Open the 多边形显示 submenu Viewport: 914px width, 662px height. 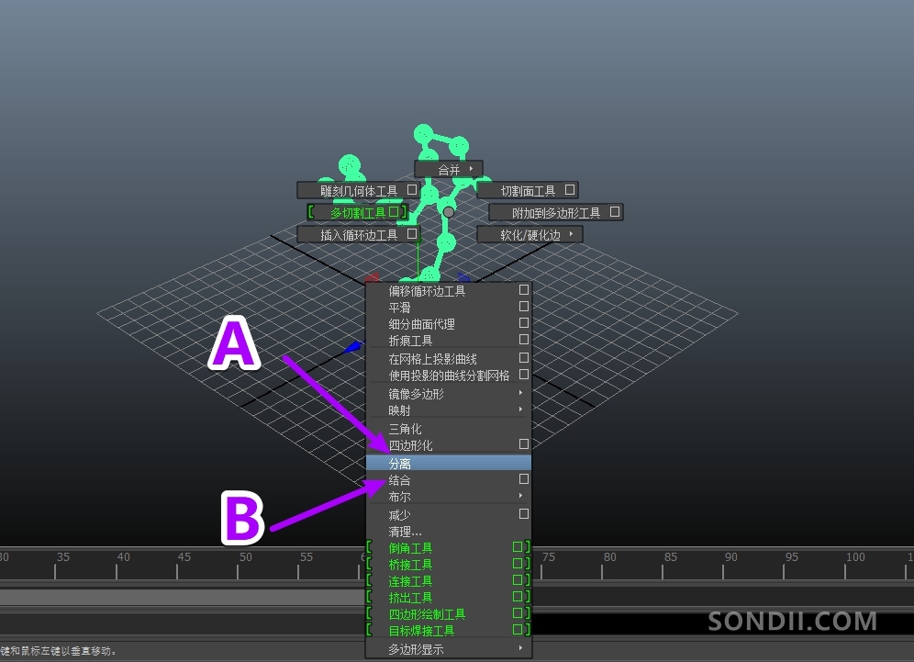coord(448,649)
